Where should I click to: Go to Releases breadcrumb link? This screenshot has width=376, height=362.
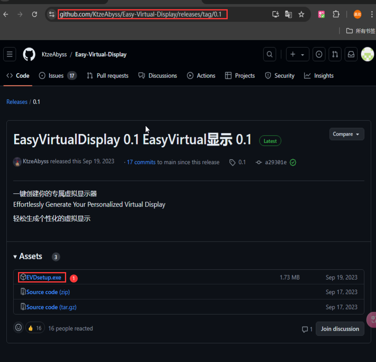[x=17, y=102]
